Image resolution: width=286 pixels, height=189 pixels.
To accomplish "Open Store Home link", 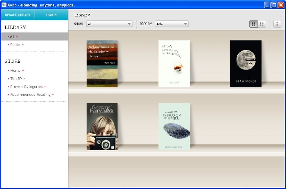I will (x=15, y=71).
